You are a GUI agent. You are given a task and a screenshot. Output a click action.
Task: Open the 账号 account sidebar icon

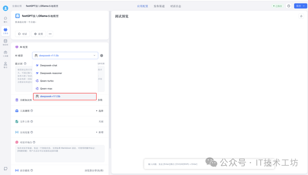[5, 65]
